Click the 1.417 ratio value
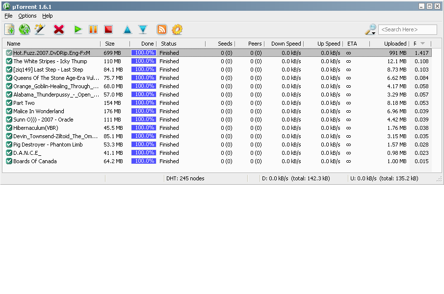The image size is (444, 294). (x=421, y=53)
